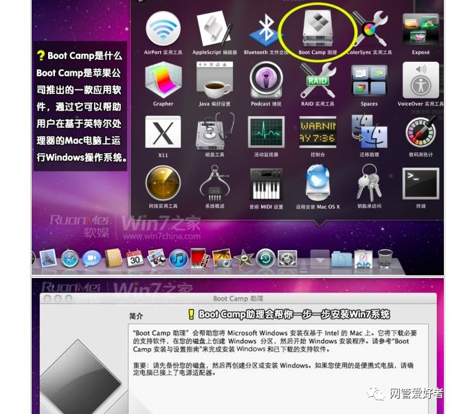
Task: Open 钥匙串访问 (Keychain Access)
Action: pyautogui.click(x=369, y=183)
